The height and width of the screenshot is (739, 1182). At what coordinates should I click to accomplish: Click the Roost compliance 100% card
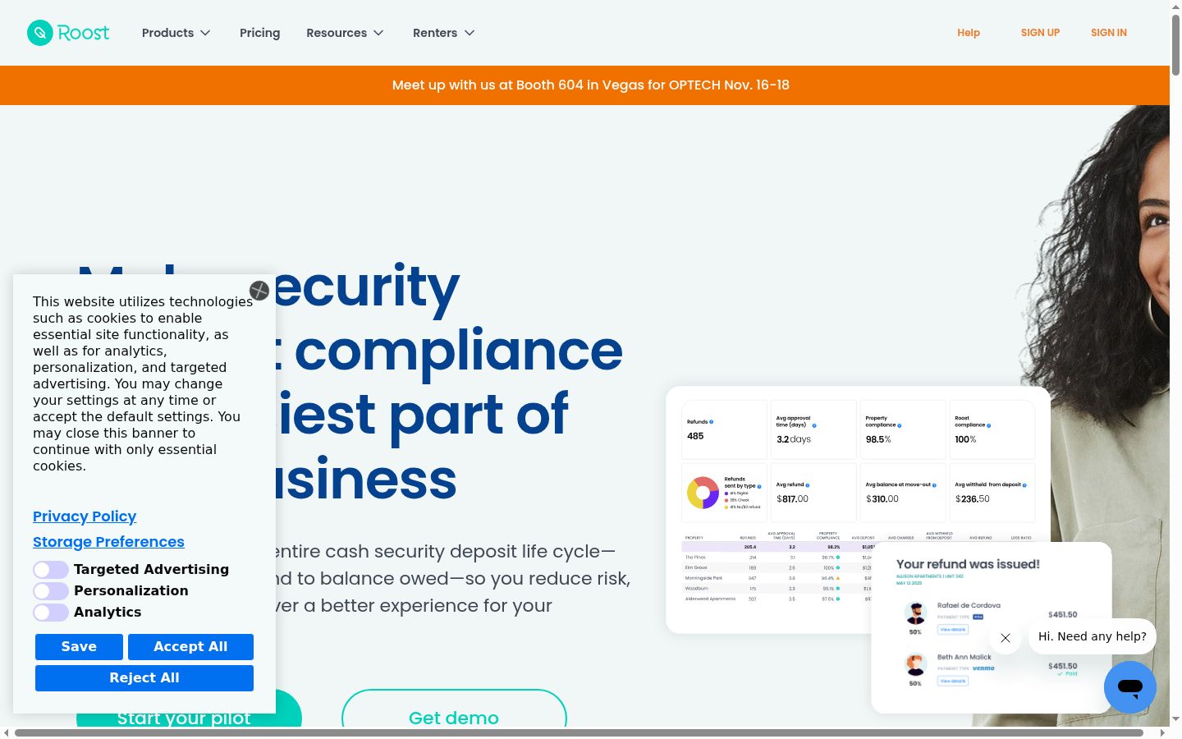pyautogui.click(x=992, y=429)
